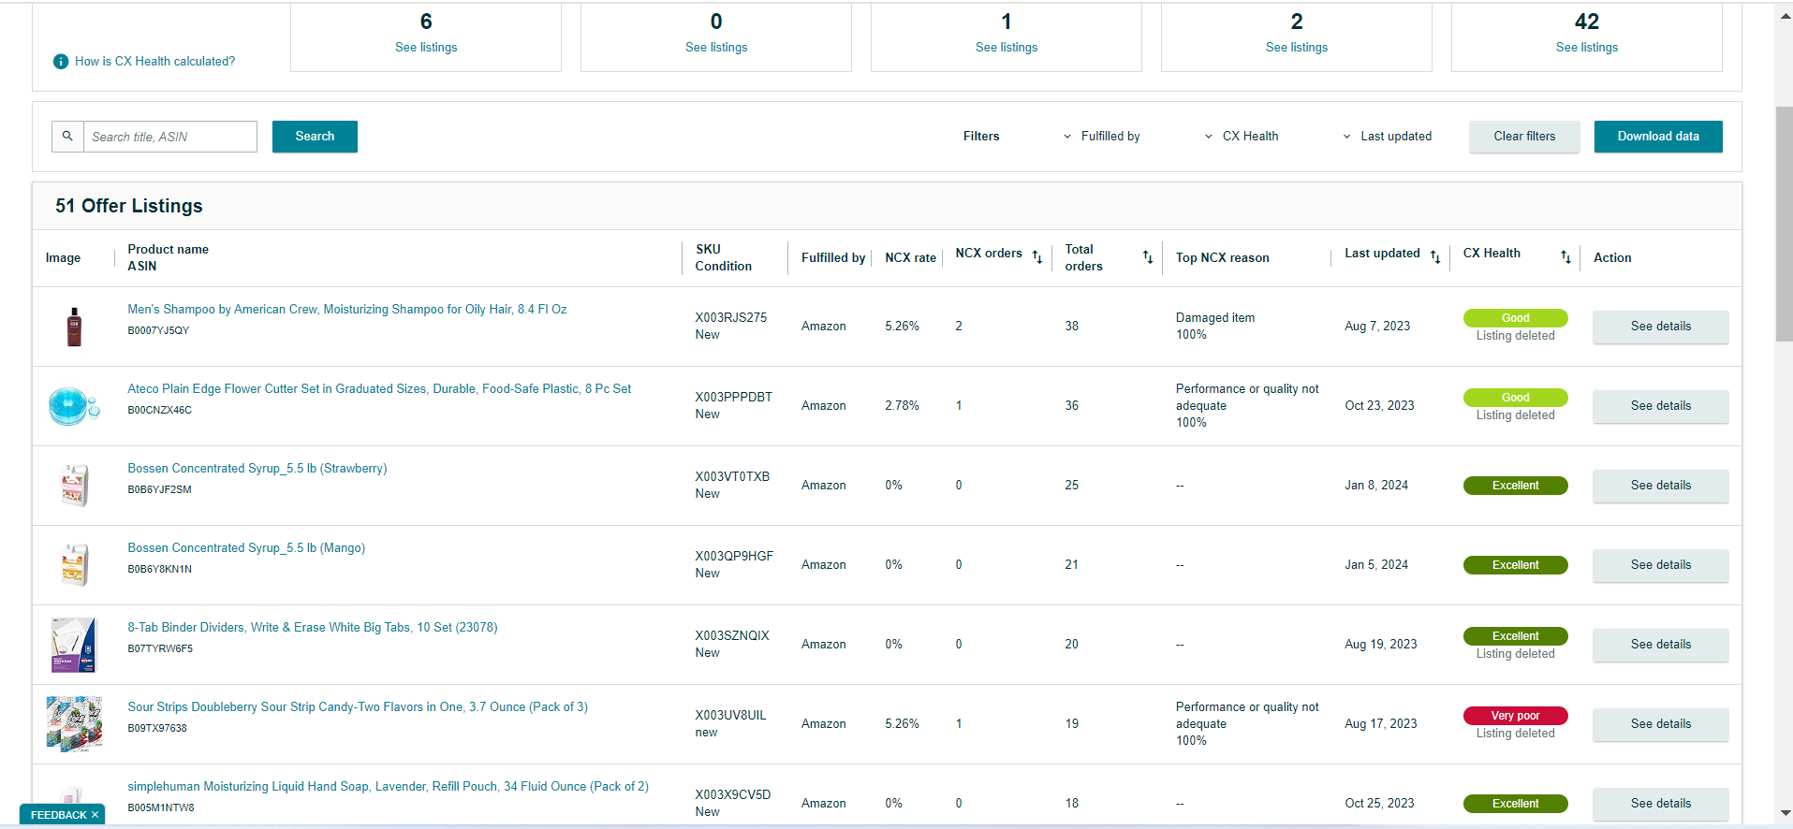Click inside the Search title, ASIN field

(x=170, y=137)
